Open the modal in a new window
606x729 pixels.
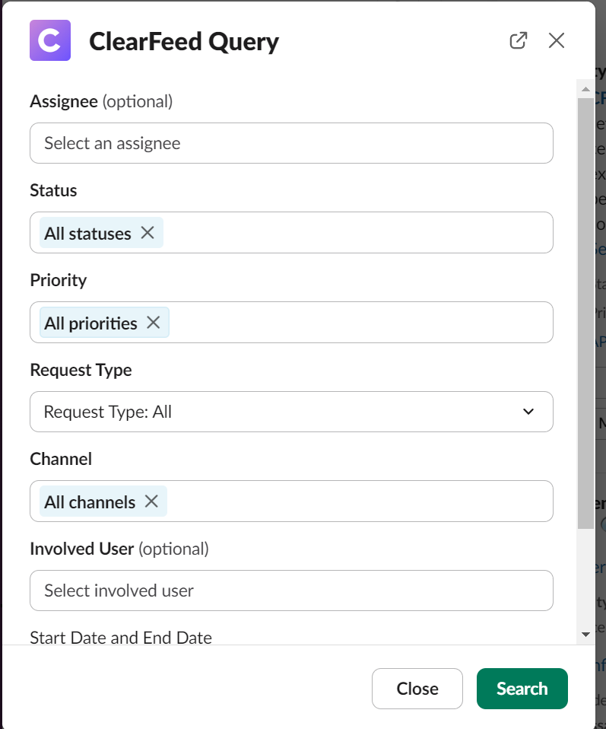click(518, 40)
